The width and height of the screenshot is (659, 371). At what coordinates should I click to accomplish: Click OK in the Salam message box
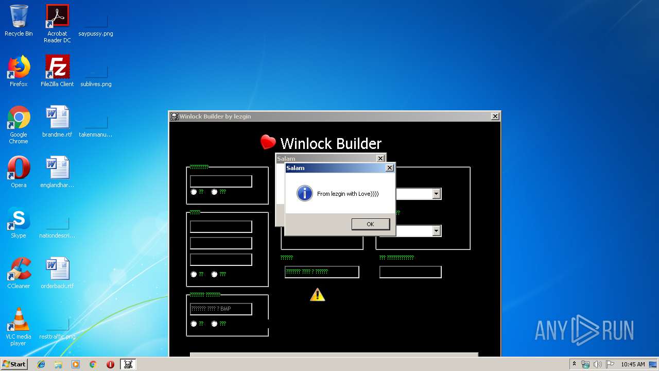[x=370, y=224]
